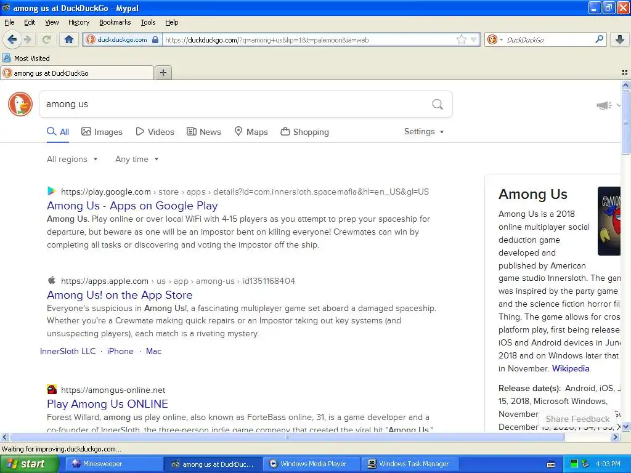This screenshot has width=631, height=473.
Task: Click the amongus-online.net result URL
Action: tap(113, 390)
